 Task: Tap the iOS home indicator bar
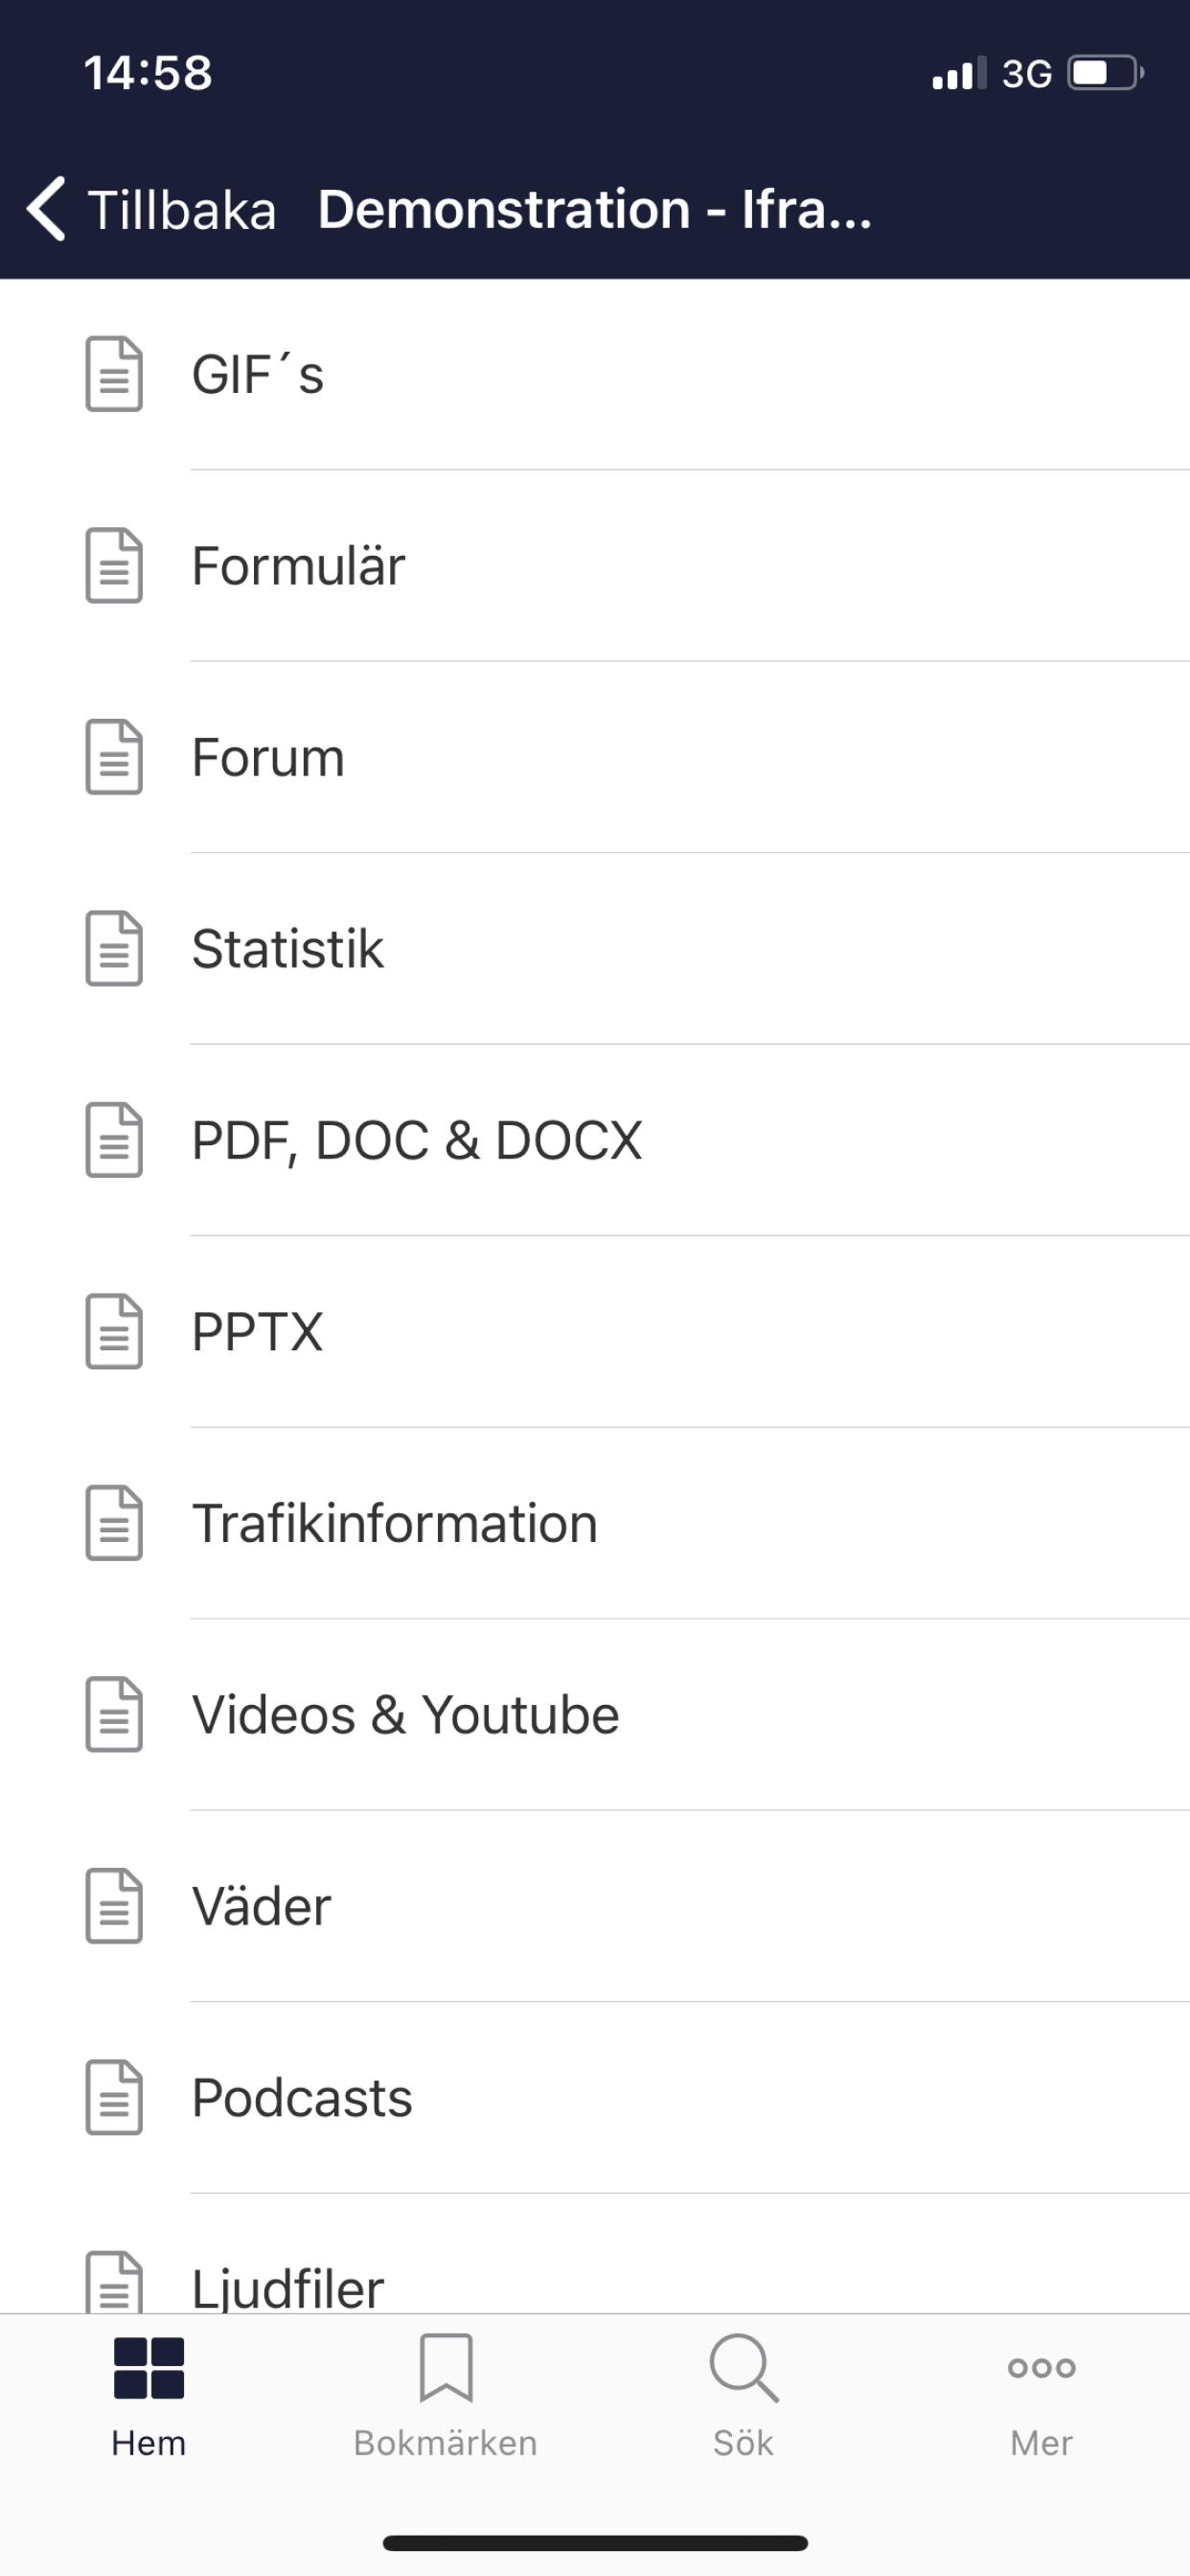click(x=595, y=2543)
